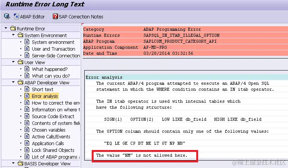Collapse the BASIS Developer View folder
The width and height of the screenshot is (288, 168).
[x=13, y=163]
